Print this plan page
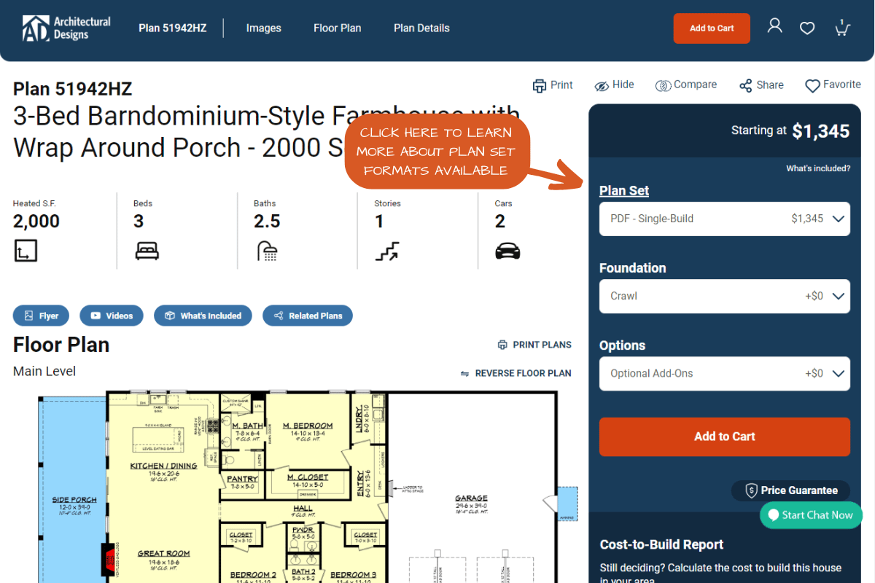The height and width of the screenshot is (583, 875). pos(553,85)
